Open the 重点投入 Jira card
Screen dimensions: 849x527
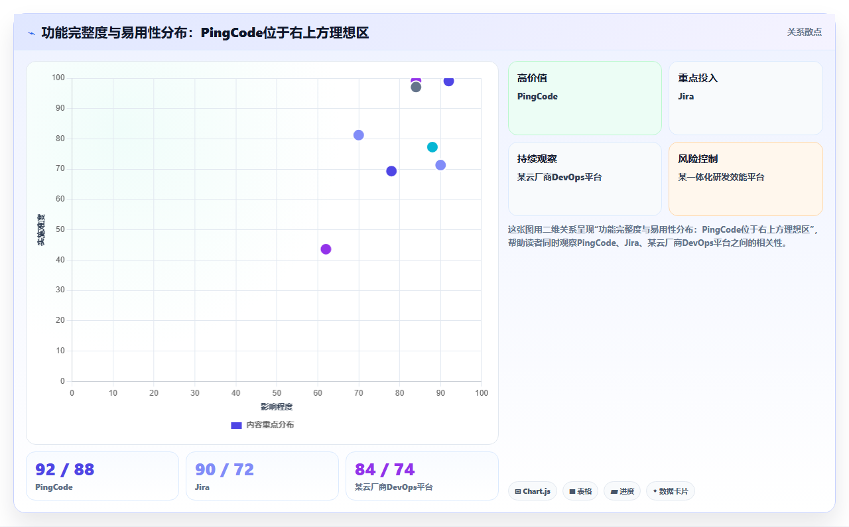tap(746, 98)
